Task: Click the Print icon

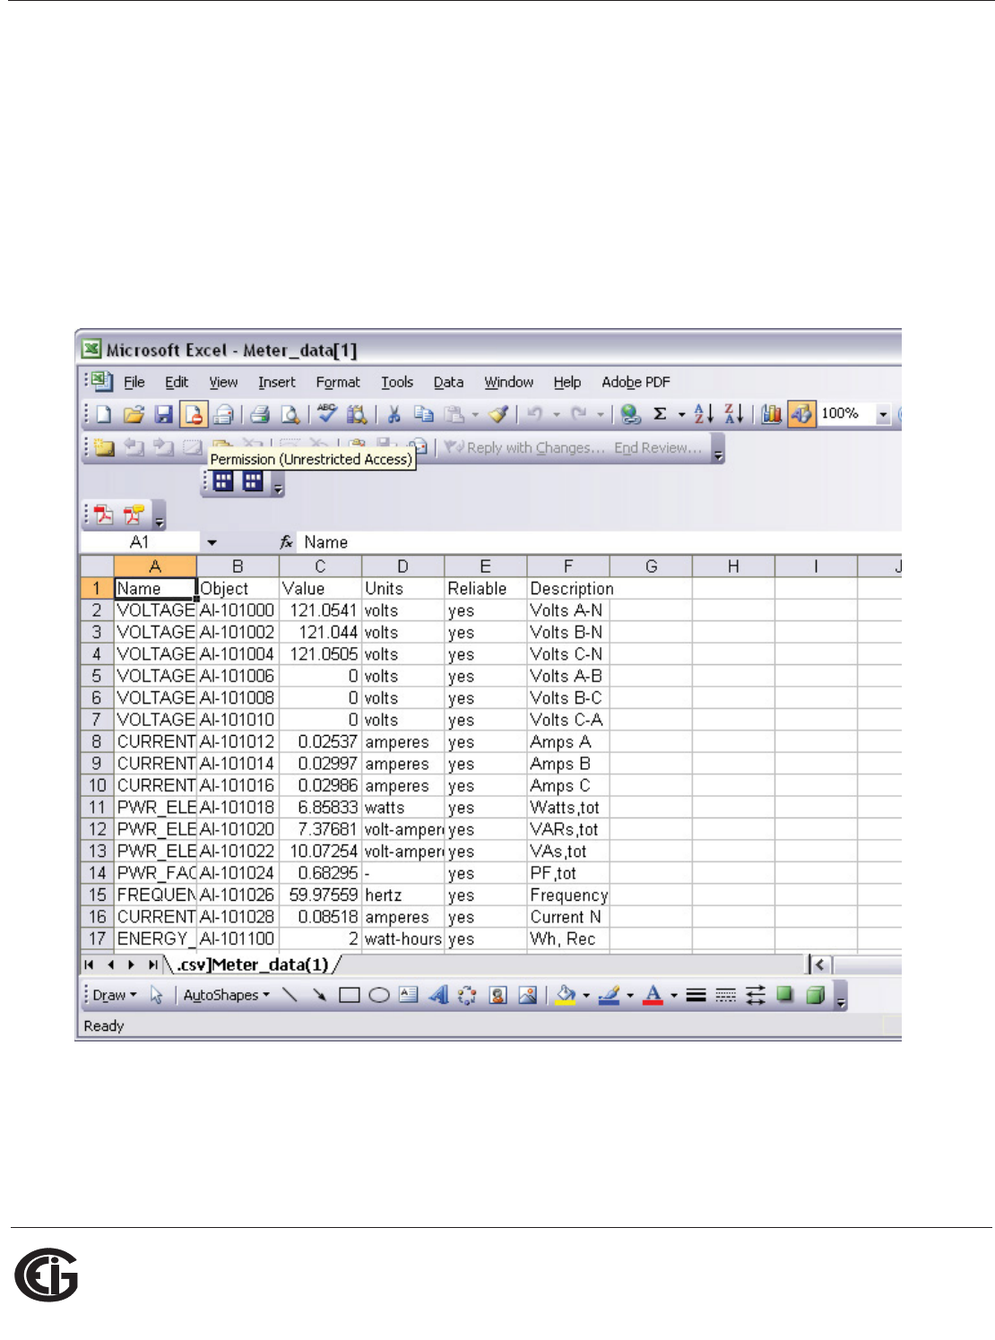Action: click(x=260, y=414)
